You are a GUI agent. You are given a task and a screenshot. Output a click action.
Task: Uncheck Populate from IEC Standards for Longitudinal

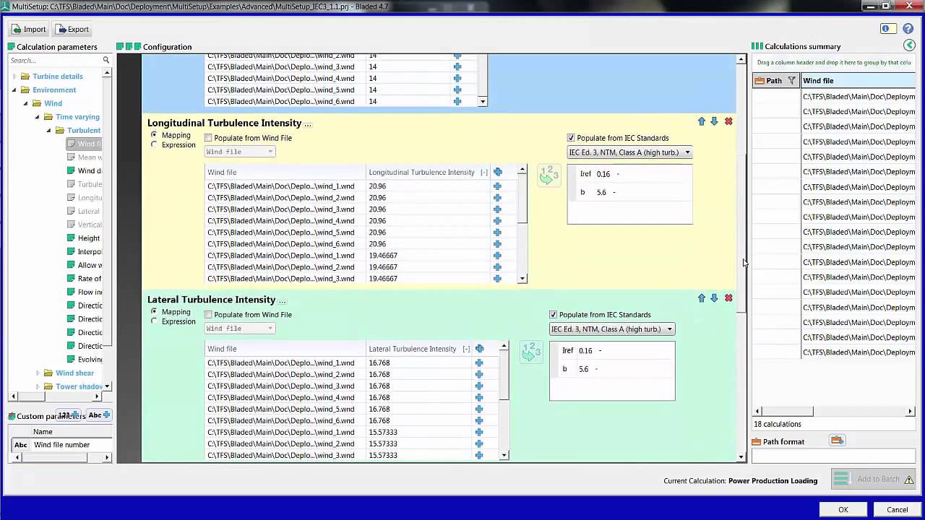click(x=572, y=138)
